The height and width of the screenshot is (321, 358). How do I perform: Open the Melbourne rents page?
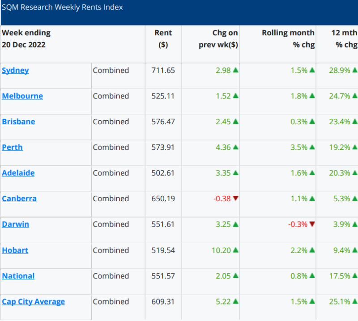coord(22,96)
